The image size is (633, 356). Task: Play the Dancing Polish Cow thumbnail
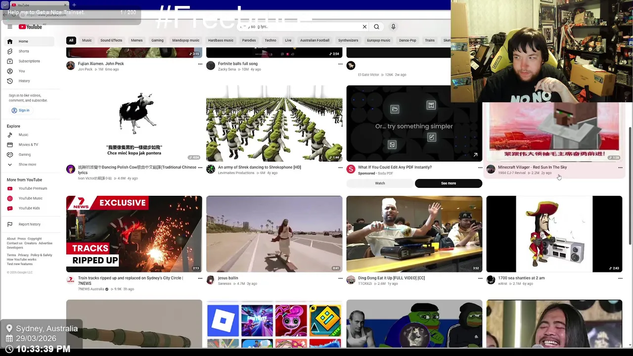[134, 124]
